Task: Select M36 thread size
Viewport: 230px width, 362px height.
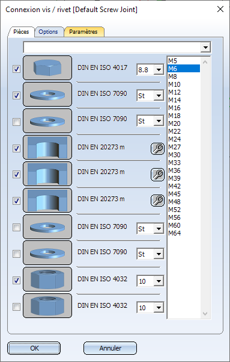Action: tap(184, 170)
